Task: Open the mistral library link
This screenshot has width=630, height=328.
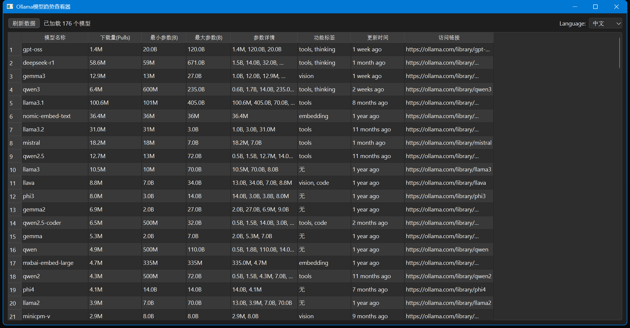Action: (448, 143)
